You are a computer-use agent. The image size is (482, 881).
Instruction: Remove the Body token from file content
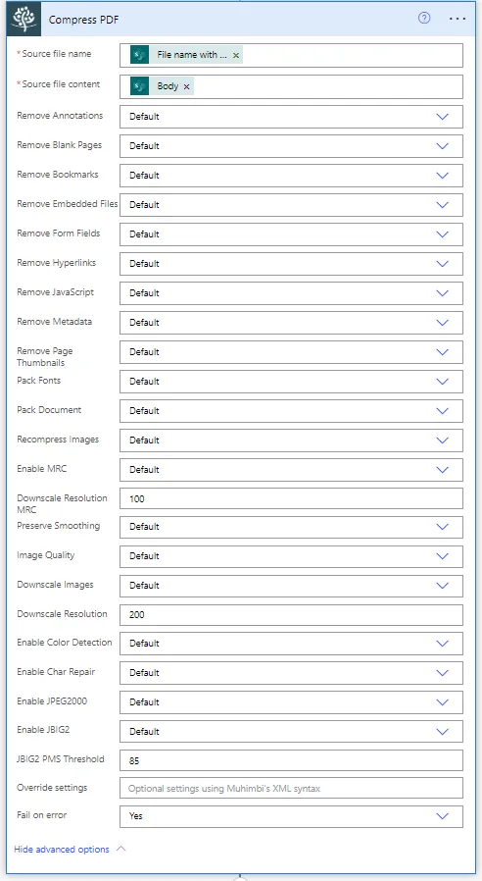tap(186, 86)
